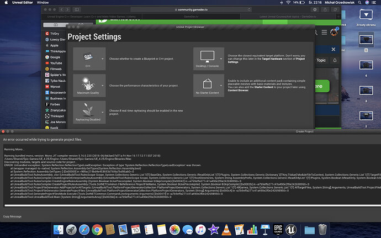381x238 pixels.
Task: Reload the Safari page
Action: pos(249,10)
